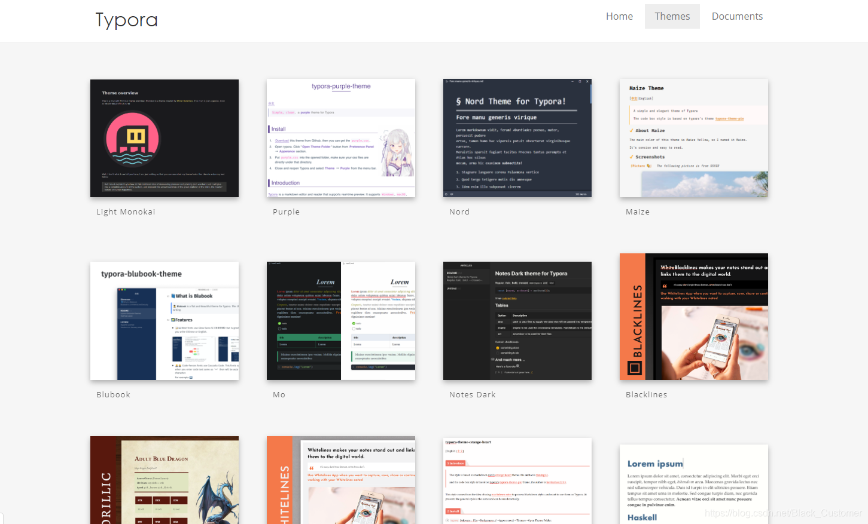Open the orange-heart theme thumbnail
The height and width of the screenshot is (524, 868).
pos(517,481)
